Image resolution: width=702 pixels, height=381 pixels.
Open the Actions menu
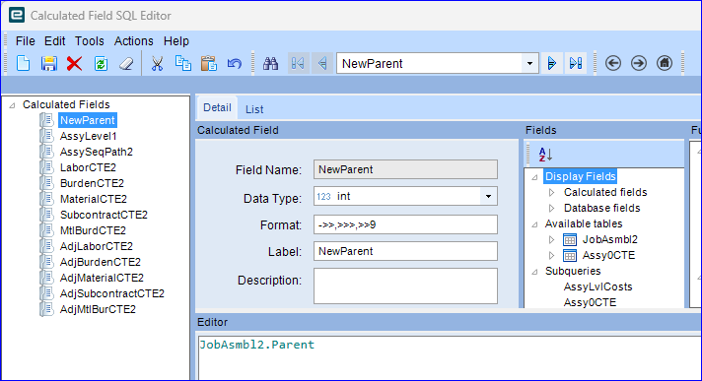pyautogui.click(x=133, y=41)
